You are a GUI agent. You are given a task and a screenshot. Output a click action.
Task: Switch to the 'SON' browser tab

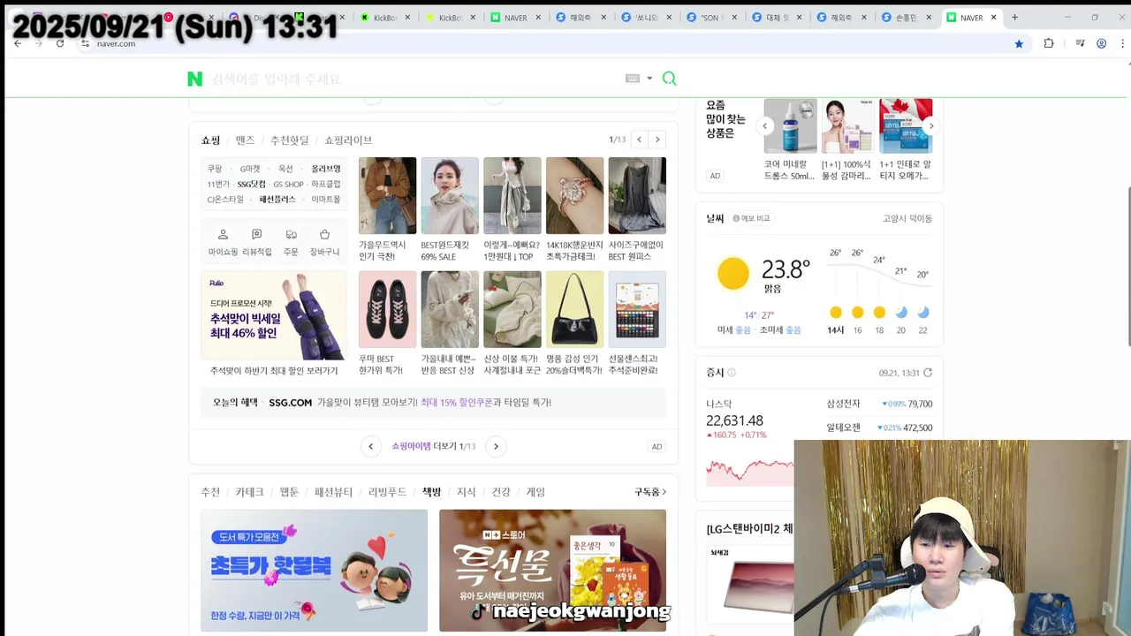point(710,18)
